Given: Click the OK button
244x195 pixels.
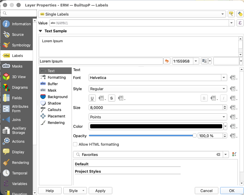Looking at the screenshot, I should click(x=232, y=191).
